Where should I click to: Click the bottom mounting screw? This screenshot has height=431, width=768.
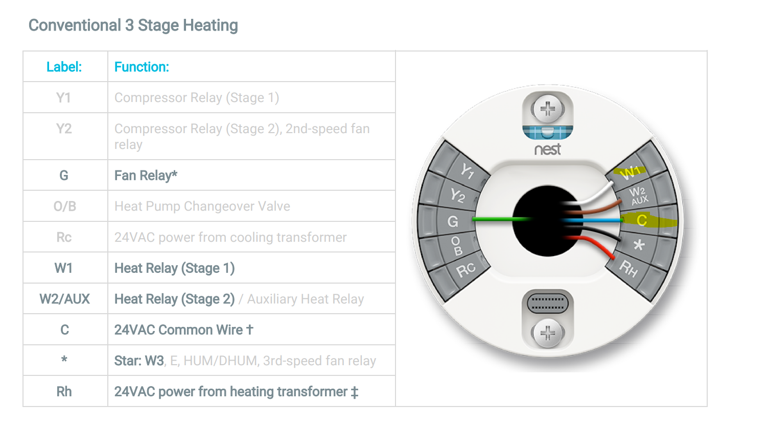tap(547, 333)
